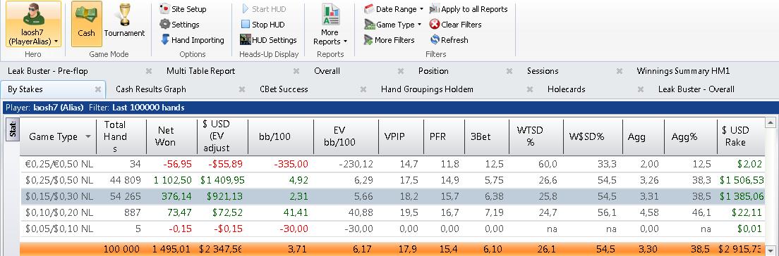The image size is (779, 256).
Task: Sort by EV bb/100 column header
Action: coord(346,136)
